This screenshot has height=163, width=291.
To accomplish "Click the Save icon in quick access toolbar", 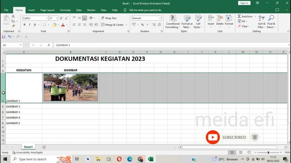I will (x=4, y=37).
